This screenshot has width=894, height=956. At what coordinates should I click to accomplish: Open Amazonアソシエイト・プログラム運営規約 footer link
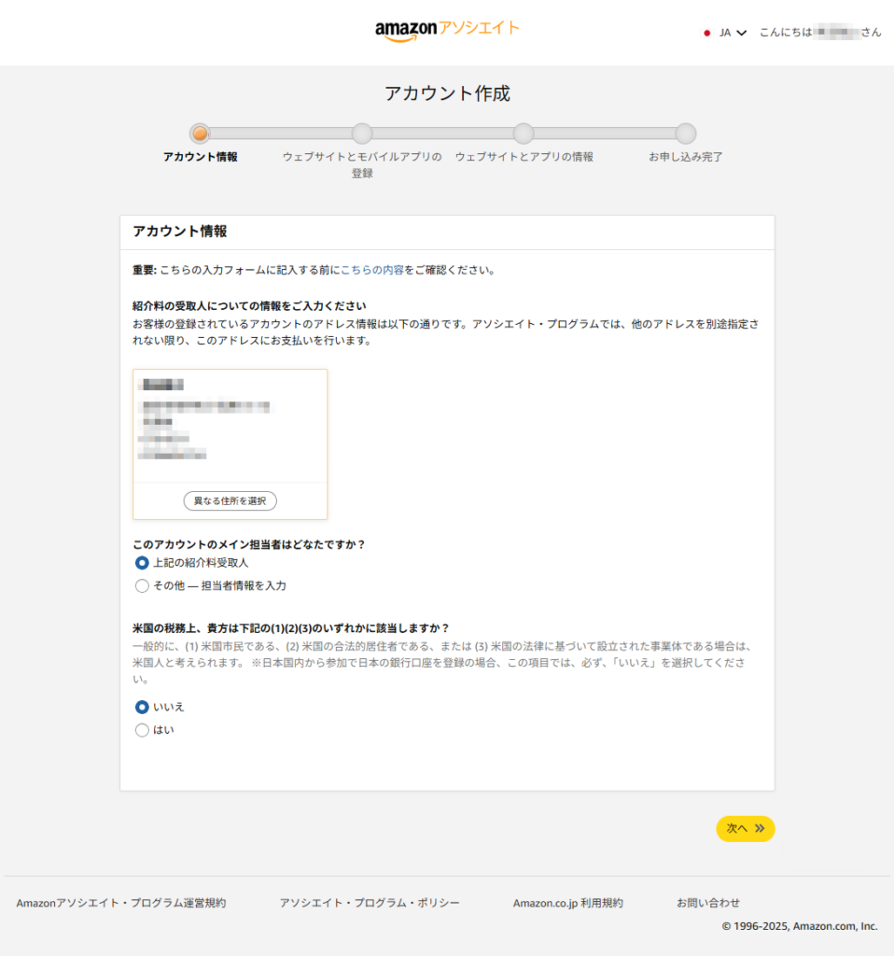click(x=120, y=903)
